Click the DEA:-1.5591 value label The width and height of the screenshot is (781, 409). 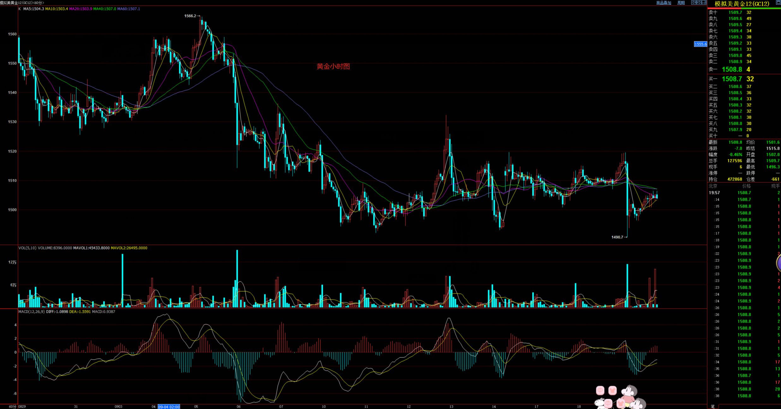coord(80,312)
